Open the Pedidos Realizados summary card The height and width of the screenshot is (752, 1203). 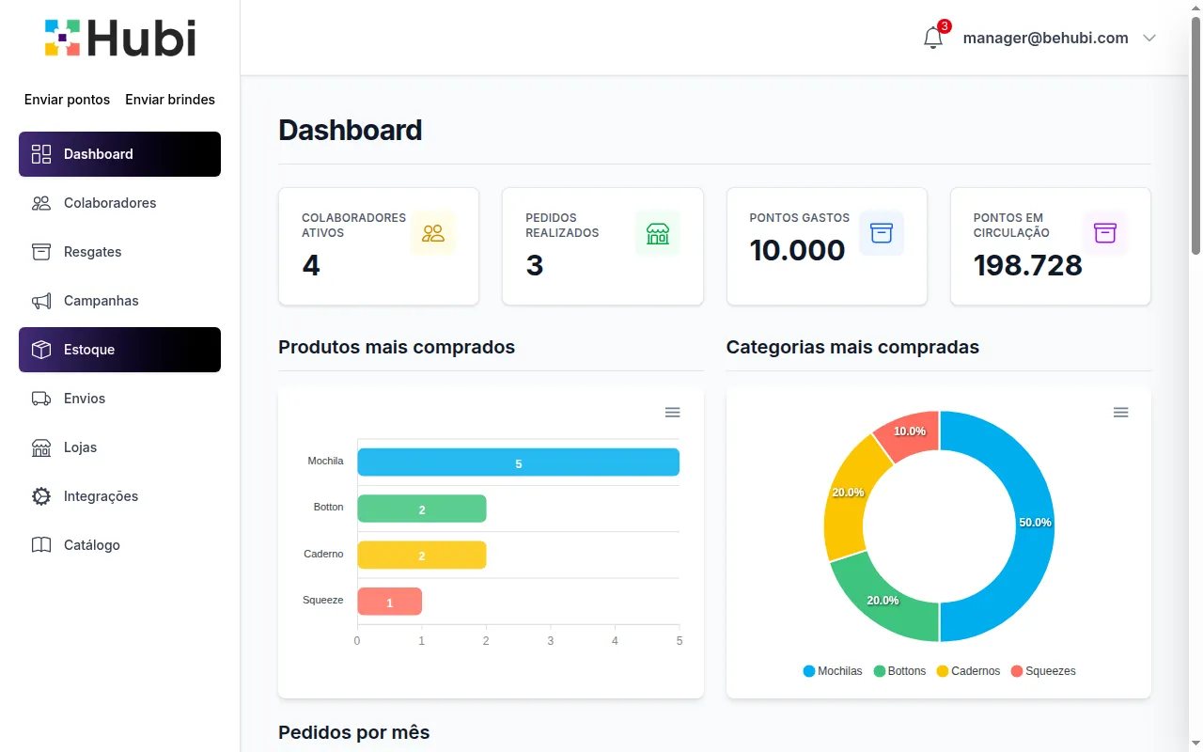(x=601, y=246)
